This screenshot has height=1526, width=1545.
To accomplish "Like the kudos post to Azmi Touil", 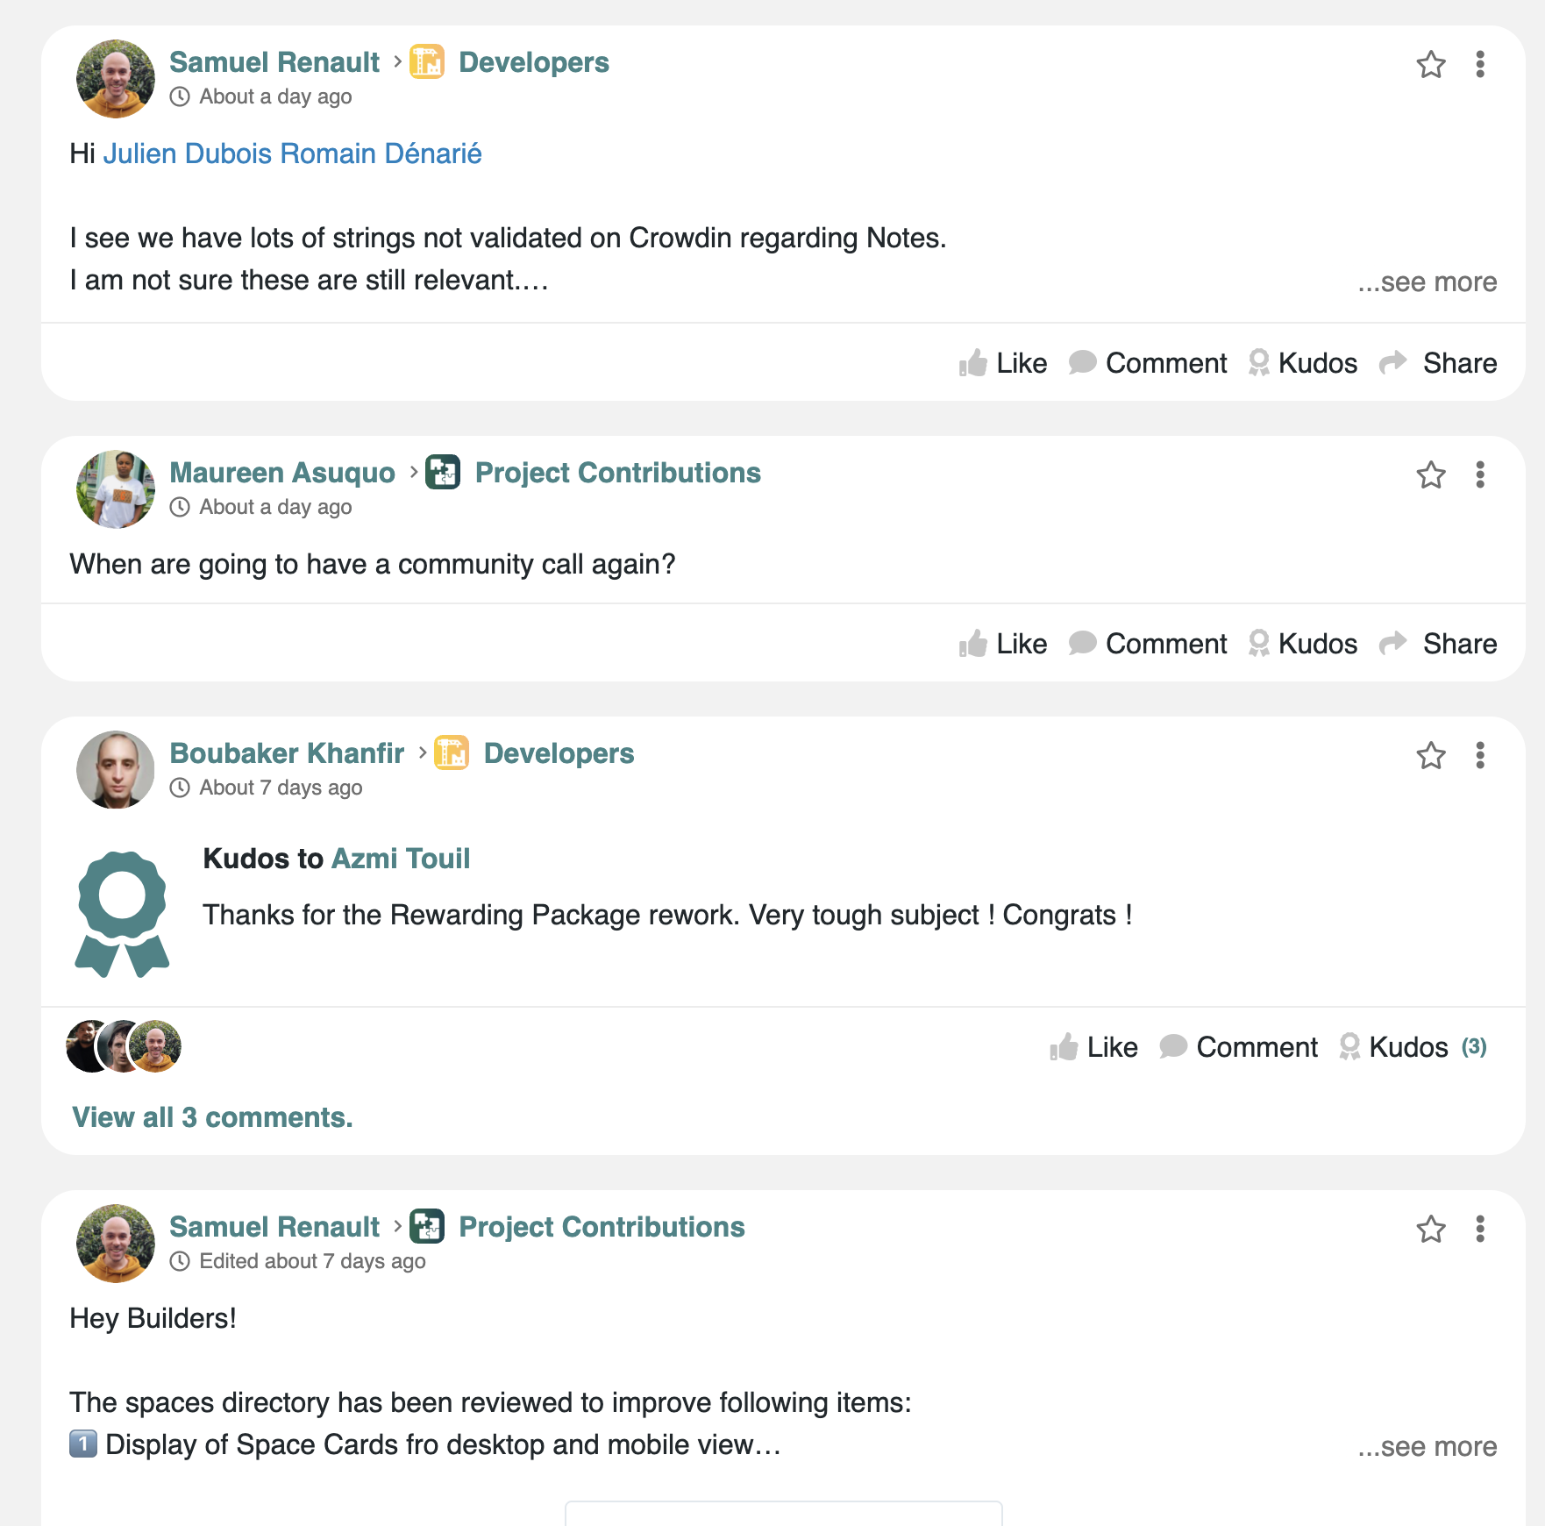I will click(x=1093, y=1047).
